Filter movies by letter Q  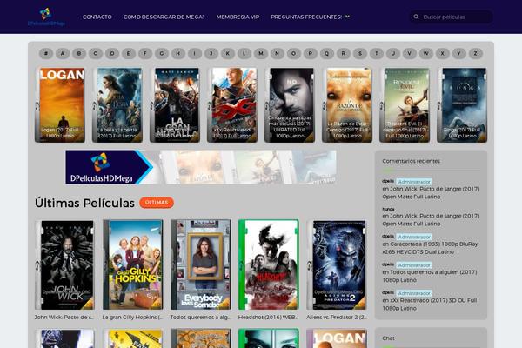pos(326,53)
